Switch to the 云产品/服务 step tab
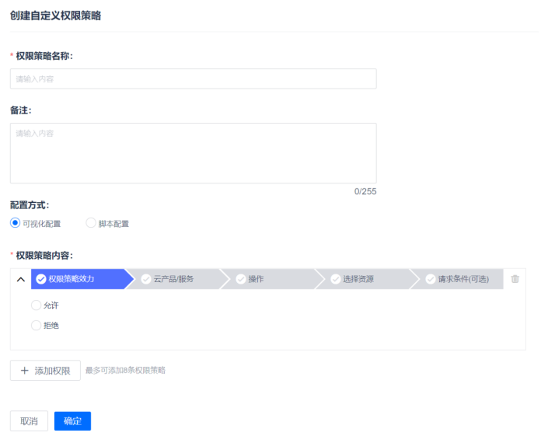Viewport: 548px width, 436px height. click(173, 279)
